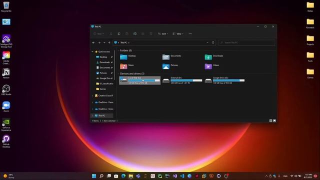
Task: Click the Paste icon in toolbar
Action: (126, 34)
